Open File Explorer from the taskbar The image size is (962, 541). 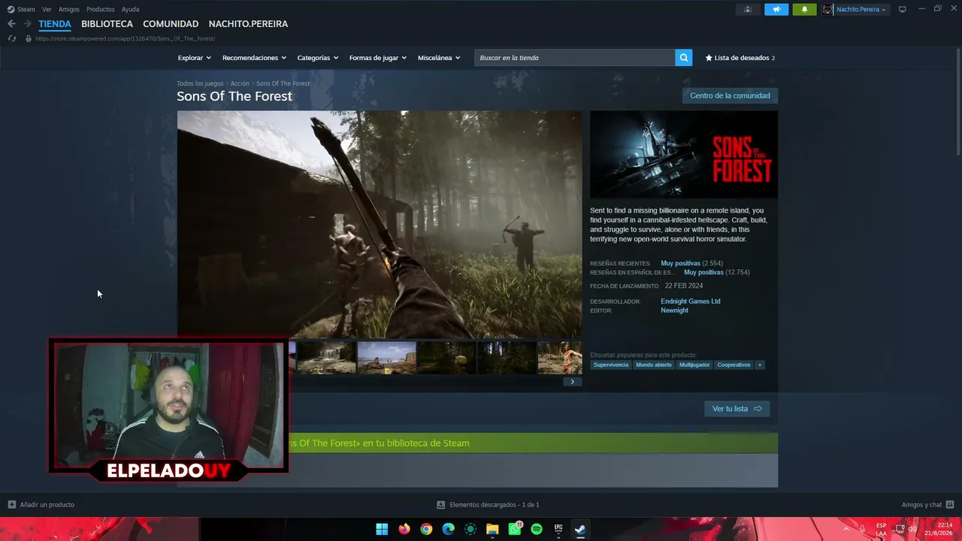pos(492,529)
